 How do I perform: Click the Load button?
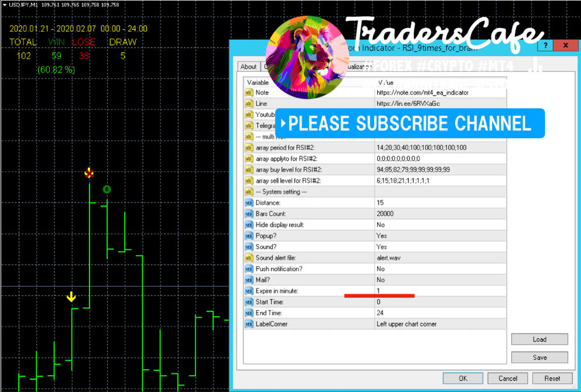[539, 339]
